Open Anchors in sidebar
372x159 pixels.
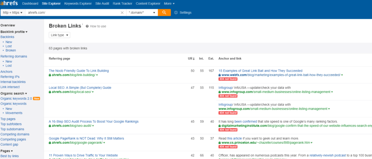[7, 72]
